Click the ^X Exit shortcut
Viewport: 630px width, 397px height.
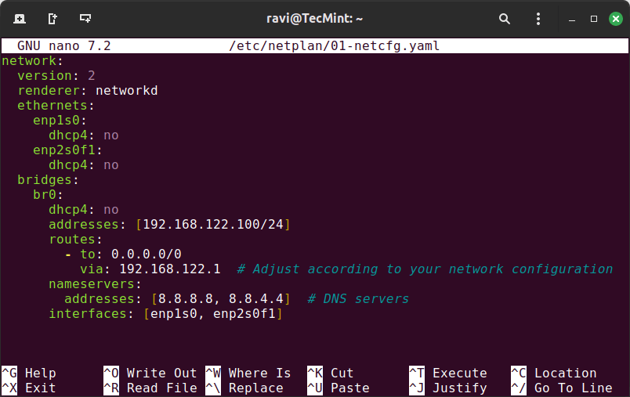(29, 388)
